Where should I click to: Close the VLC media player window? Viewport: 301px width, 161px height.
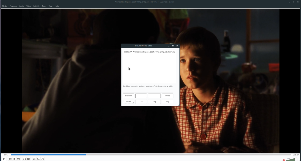click(x=298, y=2)
